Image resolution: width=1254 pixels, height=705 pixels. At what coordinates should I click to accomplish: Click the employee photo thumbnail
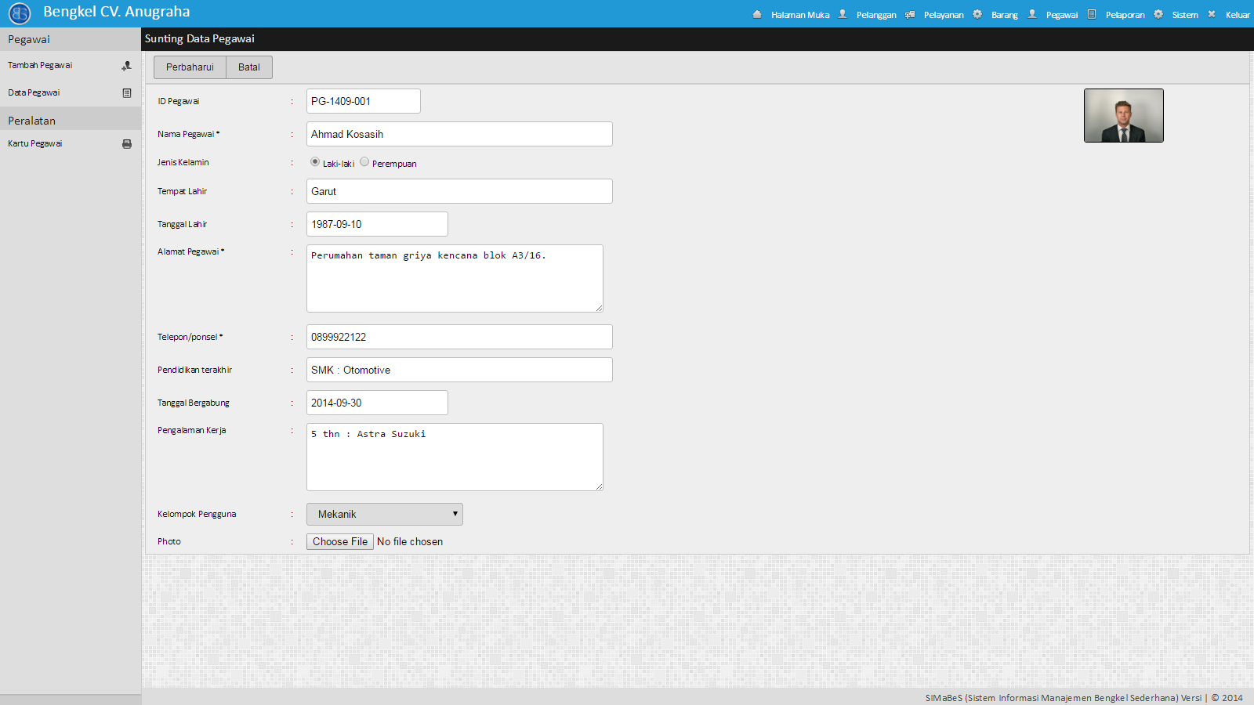point(1123,116)
